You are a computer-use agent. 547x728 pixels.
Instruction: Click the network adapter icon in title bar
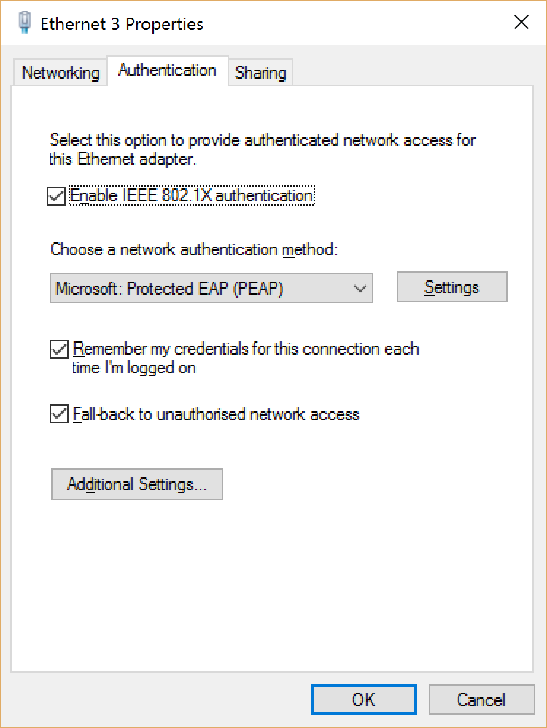24,21
